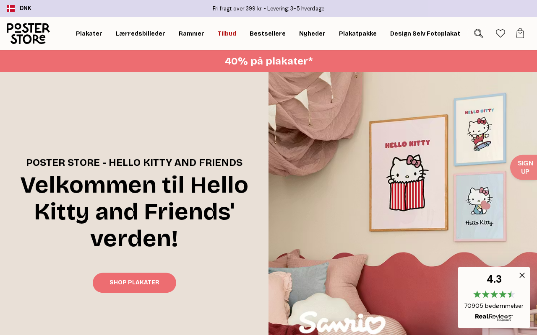Open the Plakatpakke page
This screenshot has width=537, height=335.
pyautogui.click(x=358, y=33)
